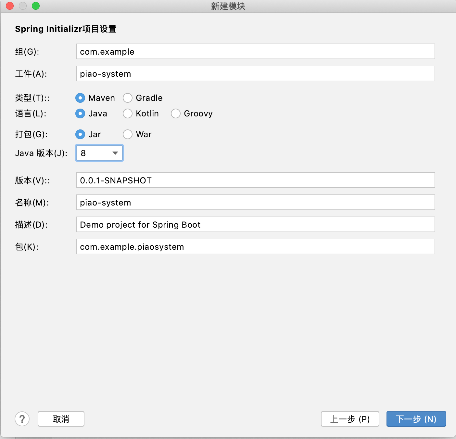Screen dimensions: 456x439
Task: Go back with 上一步 (P) button
Action: pos(350,419)
